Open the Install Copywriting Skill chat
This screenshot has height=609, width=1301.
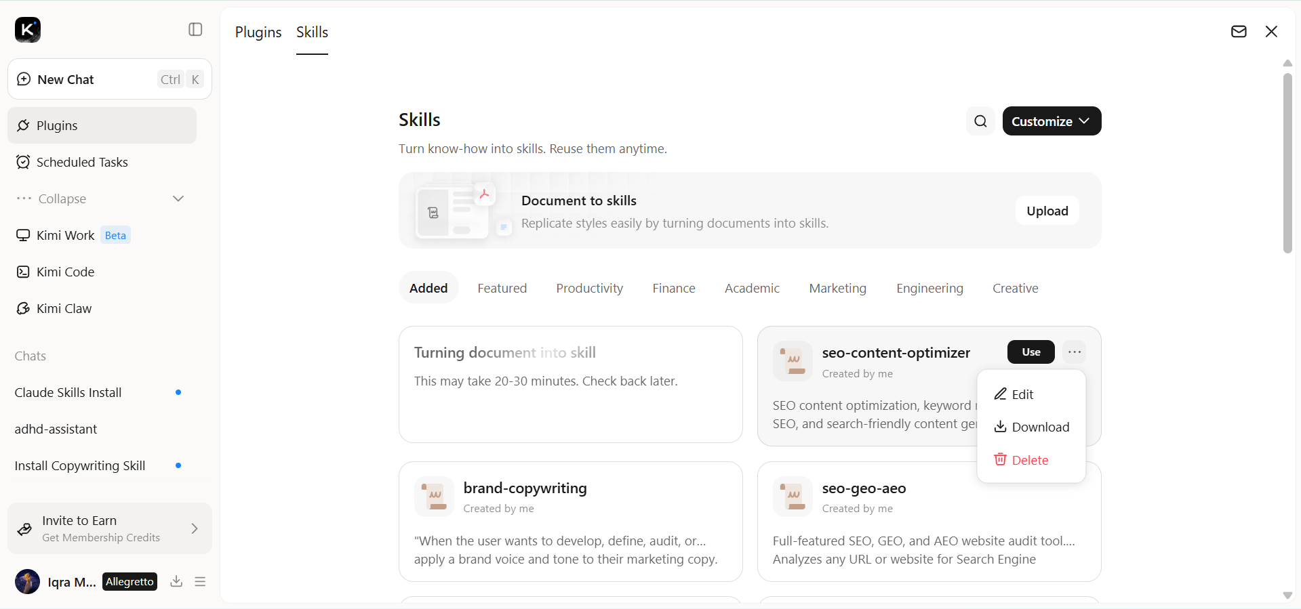[x=102, y=465]
